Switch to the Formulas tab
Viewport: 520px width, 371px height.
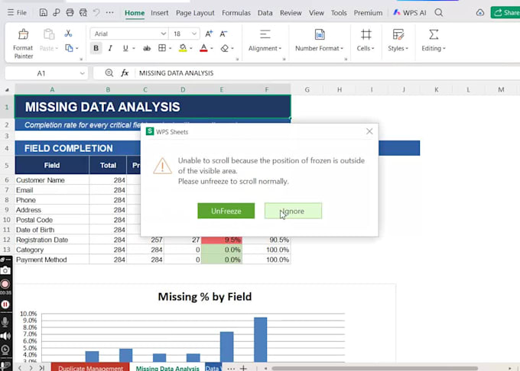pos(236,13)
